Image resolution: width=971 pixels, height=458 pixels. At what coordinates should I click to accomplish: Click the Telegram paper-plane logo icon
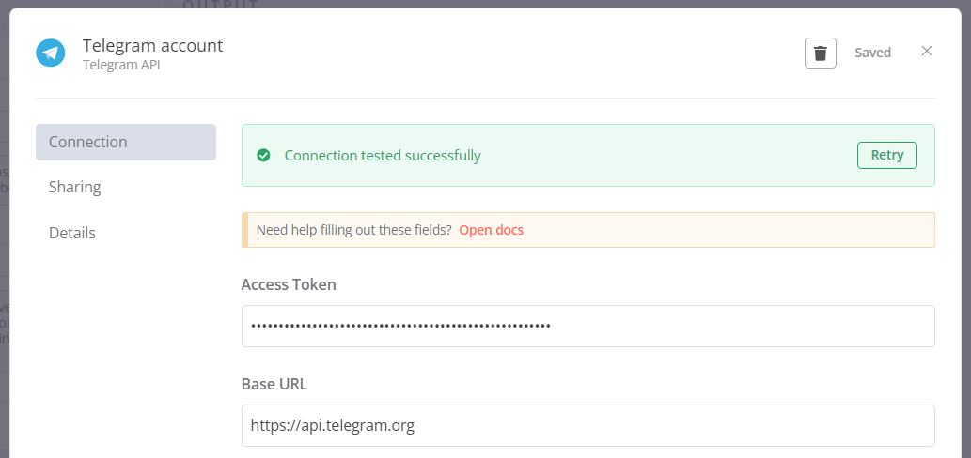click(x=50, y=53)
